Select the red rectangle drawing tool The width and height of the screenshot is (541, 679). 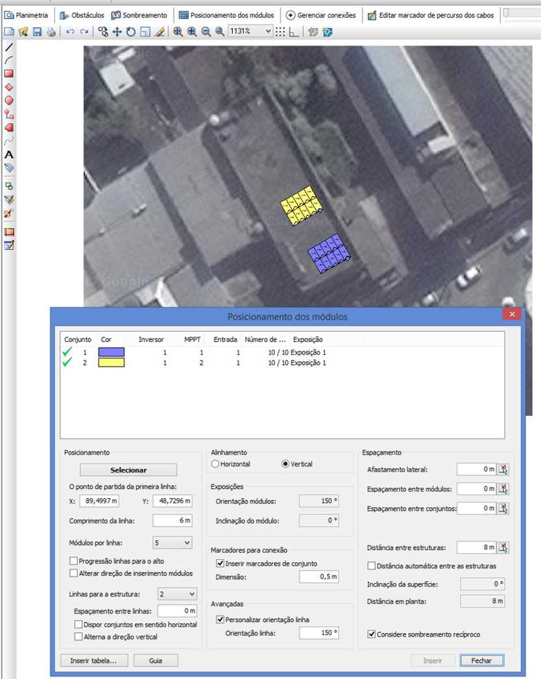tap(9, 73)
